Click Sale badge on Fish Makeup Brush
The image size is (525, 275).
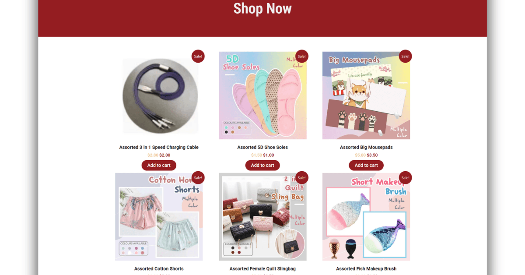(406, 177)
